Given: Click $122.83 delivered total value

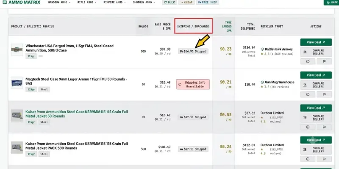Looking at the screenshot, I should point(249,145).
